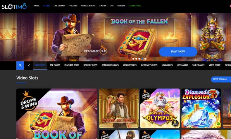Open the Gates of Olympus game tile
The image size is (231, 139).
pyautogui.click(x=160, y=108)
